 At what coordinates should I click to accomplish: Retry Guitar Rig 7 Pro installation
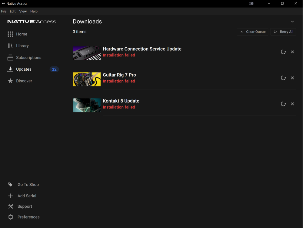[283, 78]
